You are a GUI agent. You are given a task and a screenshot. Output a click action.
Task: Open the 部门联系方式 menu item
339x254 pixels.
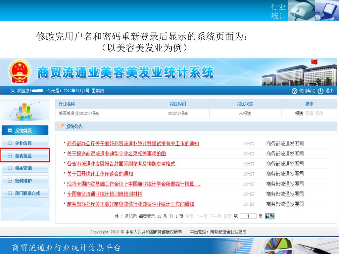pyautogui.click(x=25, y=193)
